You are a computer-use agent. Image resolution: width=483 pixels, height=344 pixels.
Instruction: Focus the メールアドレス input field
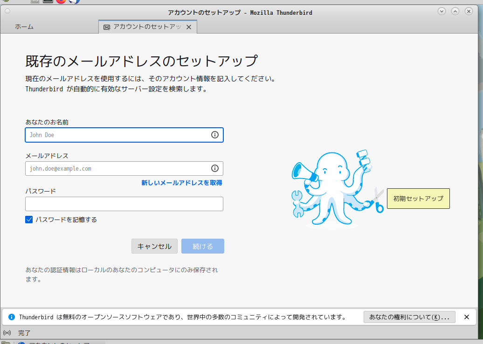pyautogui.click(x=124, y=168)
